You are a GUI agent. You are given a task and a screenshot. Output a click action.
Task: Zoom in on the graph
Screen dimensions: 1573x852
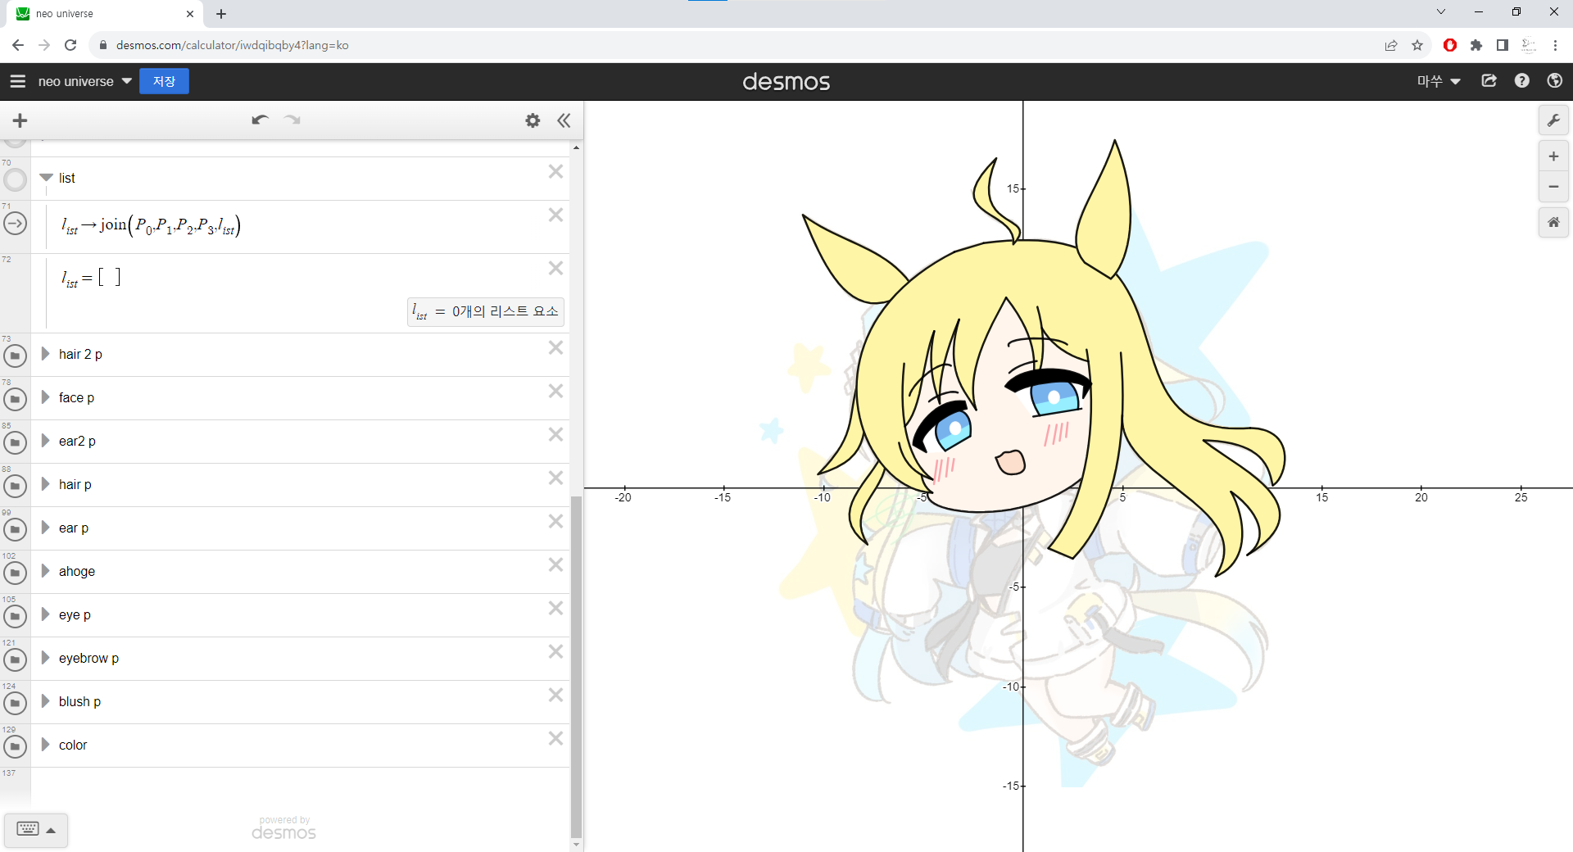tap(1553, 156)
